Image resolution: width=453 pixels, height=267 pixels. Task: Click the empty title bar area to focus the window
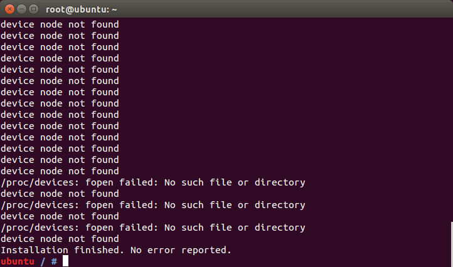point(283,9)
